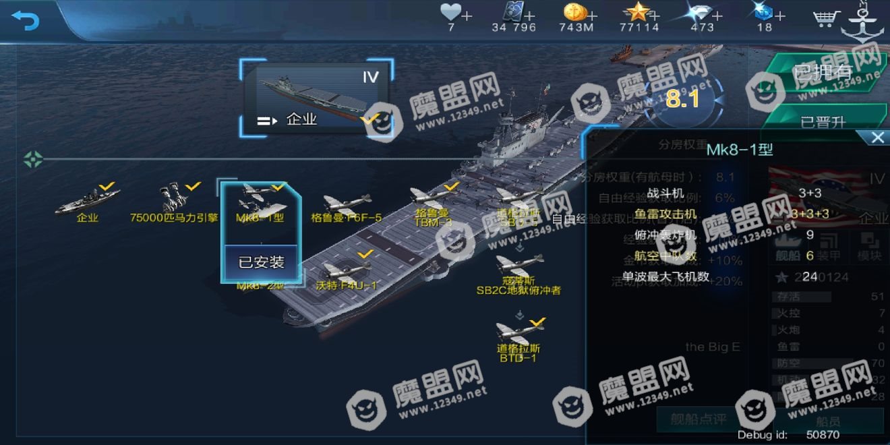The width and height of the screenshot is (890, 445).
Task: Click the 已安装 installed button
Action: 261,262
